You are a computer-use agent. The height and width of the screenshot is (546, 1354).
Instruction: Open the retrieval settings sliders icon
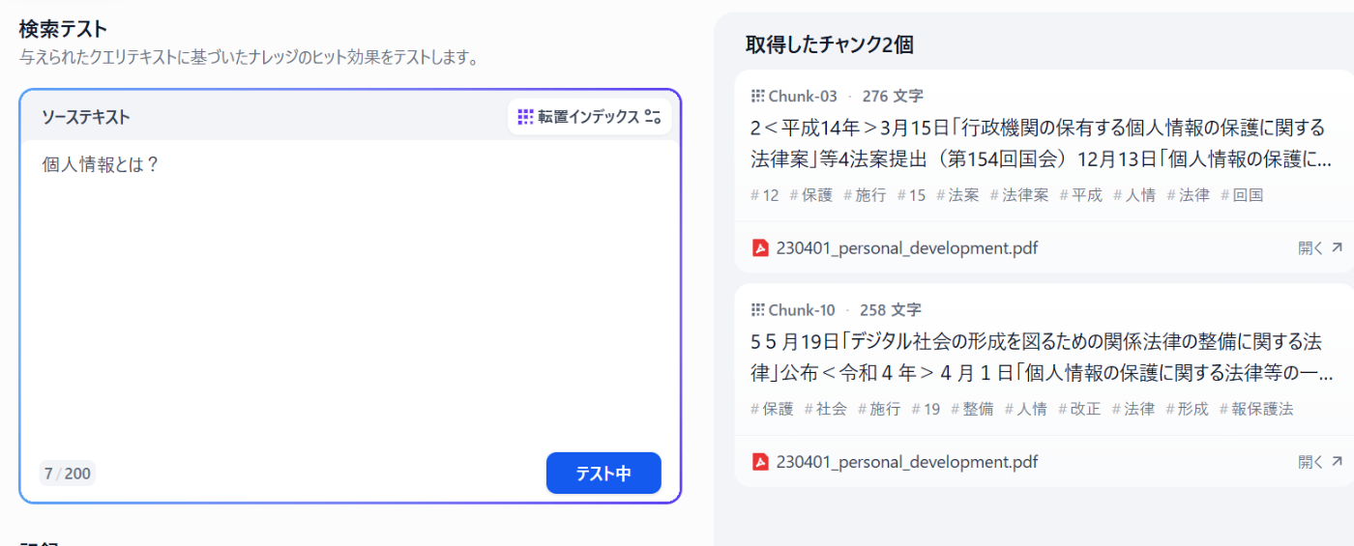coord(653,117)
